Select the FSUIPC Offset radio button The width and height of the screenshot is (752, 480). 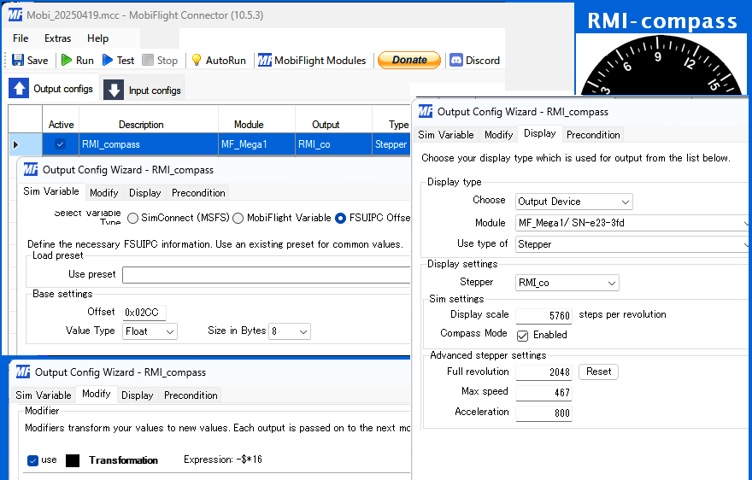point(340,218)
